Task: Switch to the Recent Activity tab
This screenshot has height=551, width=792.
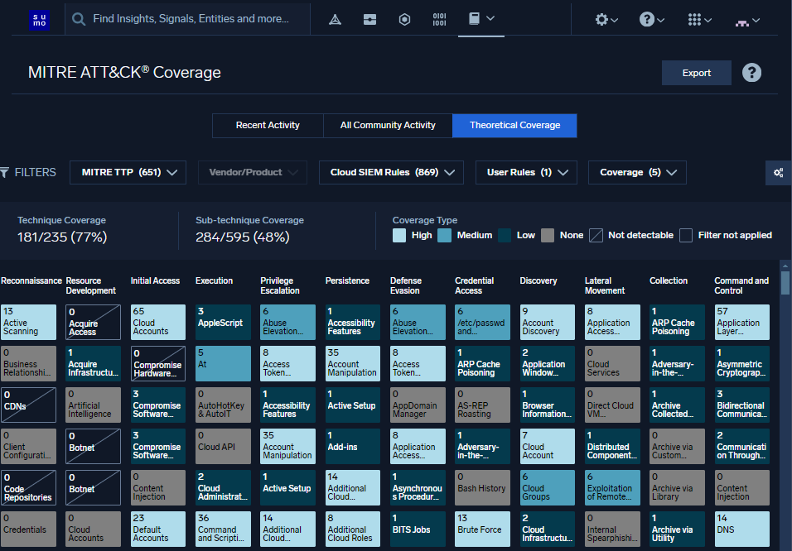Action: [268, 125]
